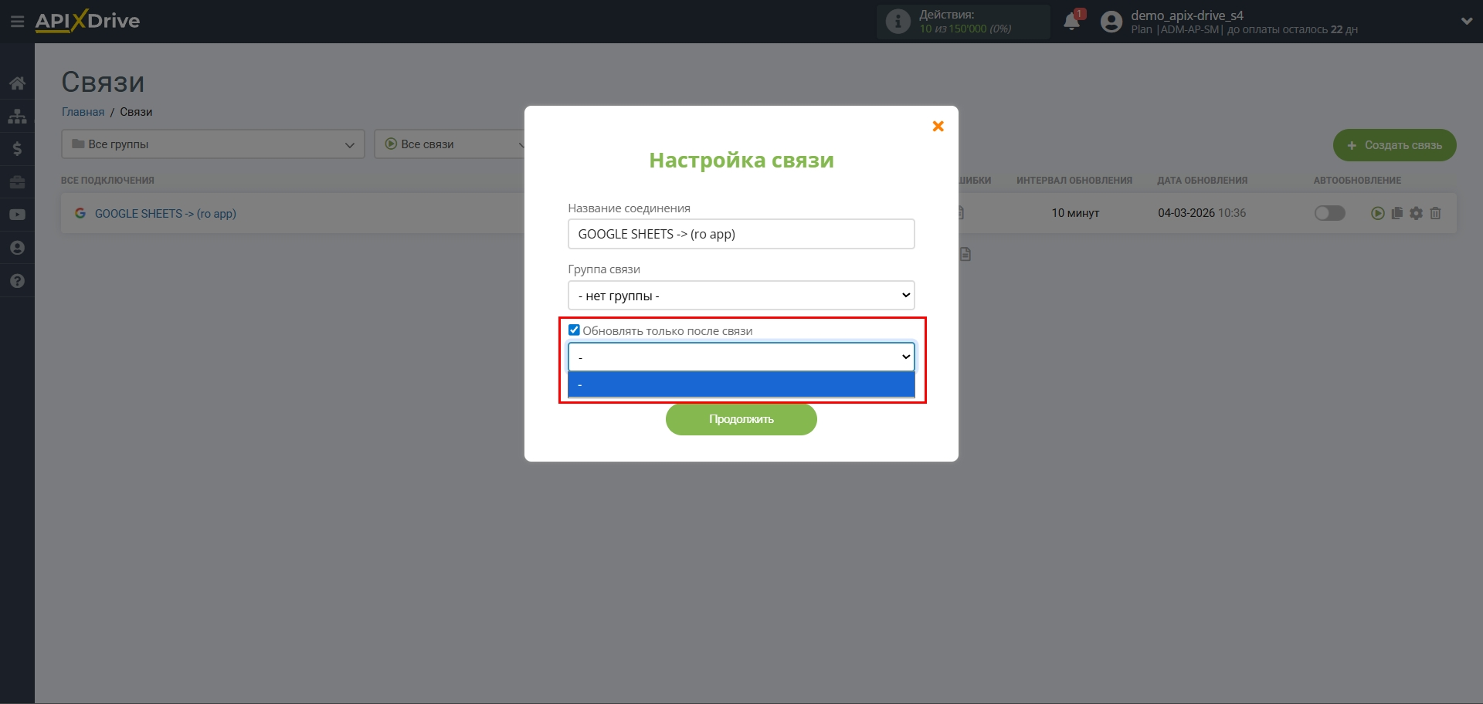Toggle the hamburger menu at top left
This screenshot has height=704, width=1483.
click(17, 21)
